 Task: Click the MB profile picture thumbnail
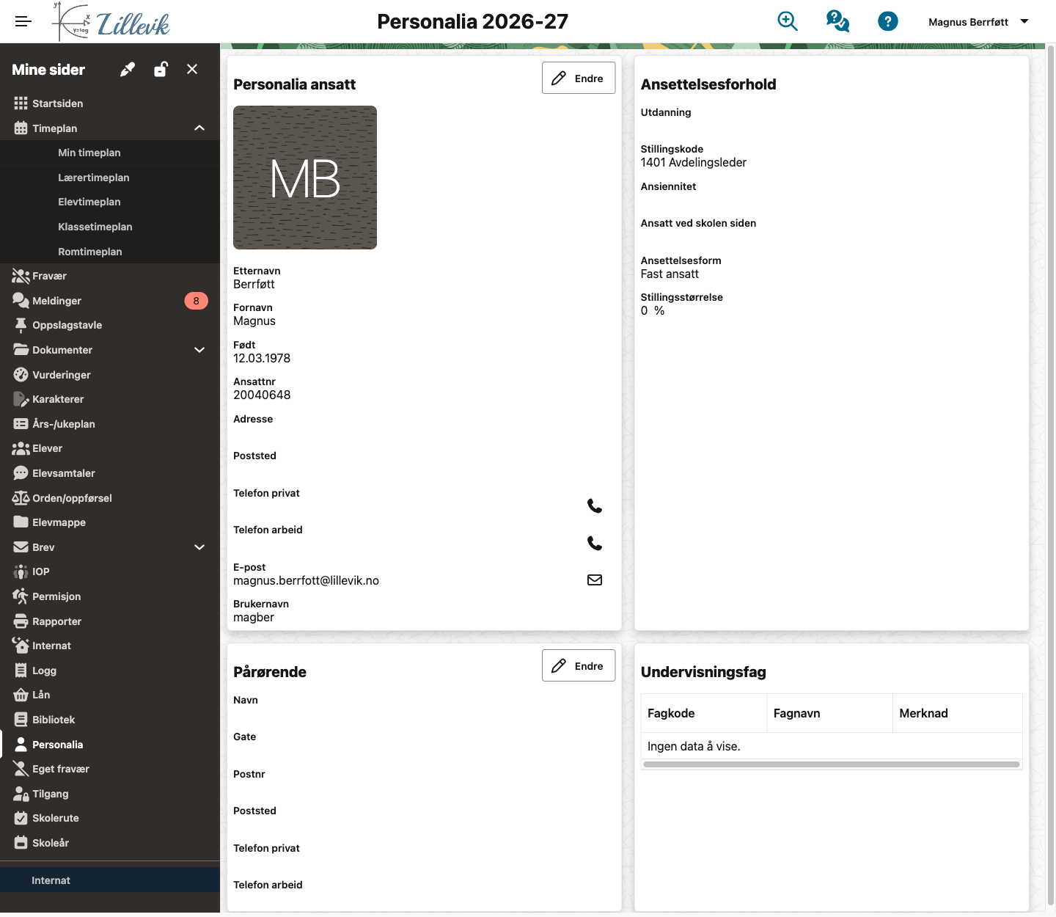(305, 178)
